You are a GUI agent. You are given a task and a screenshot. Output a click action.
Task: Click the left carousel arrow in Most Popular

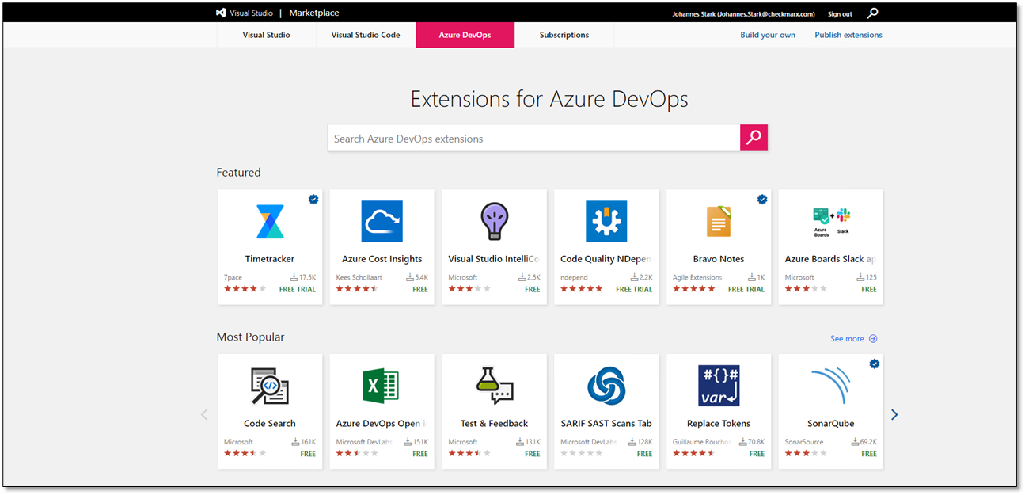click(204, 414)
